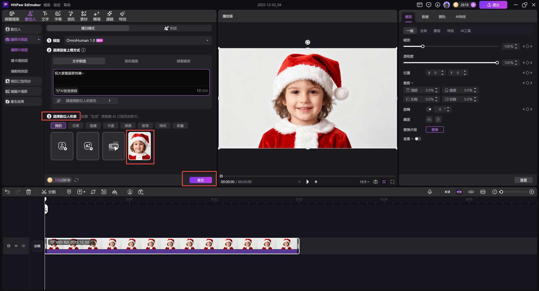Enter fullscreen preview in the player
The height and width of the screenshot is (291, 539).
392,182
